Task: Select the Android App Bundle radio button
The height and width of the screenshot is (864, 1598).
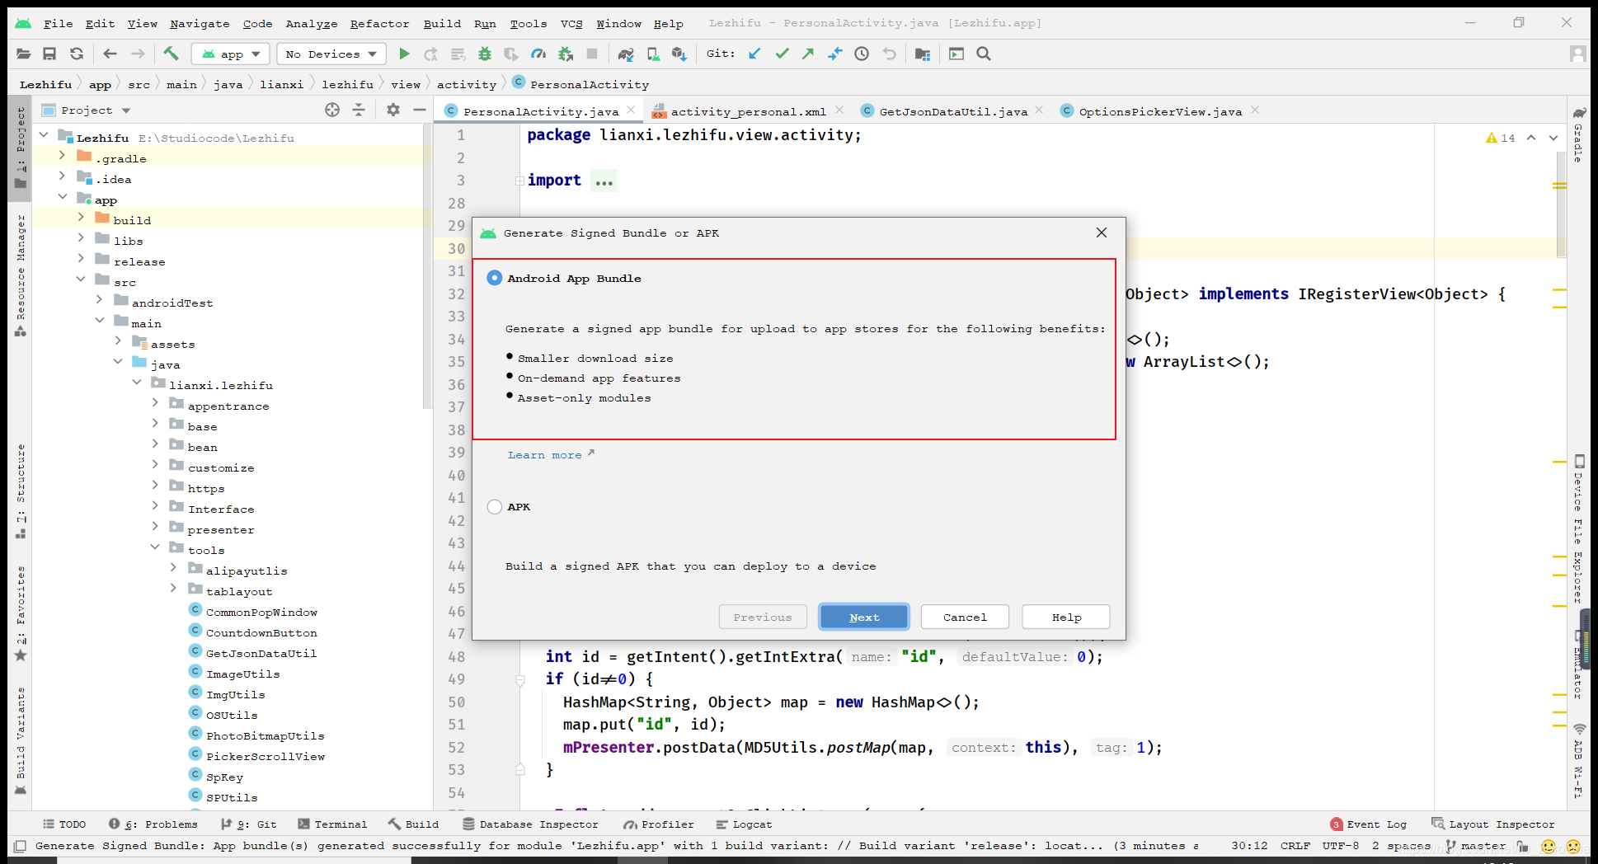Action: click(x=494, y=279)
